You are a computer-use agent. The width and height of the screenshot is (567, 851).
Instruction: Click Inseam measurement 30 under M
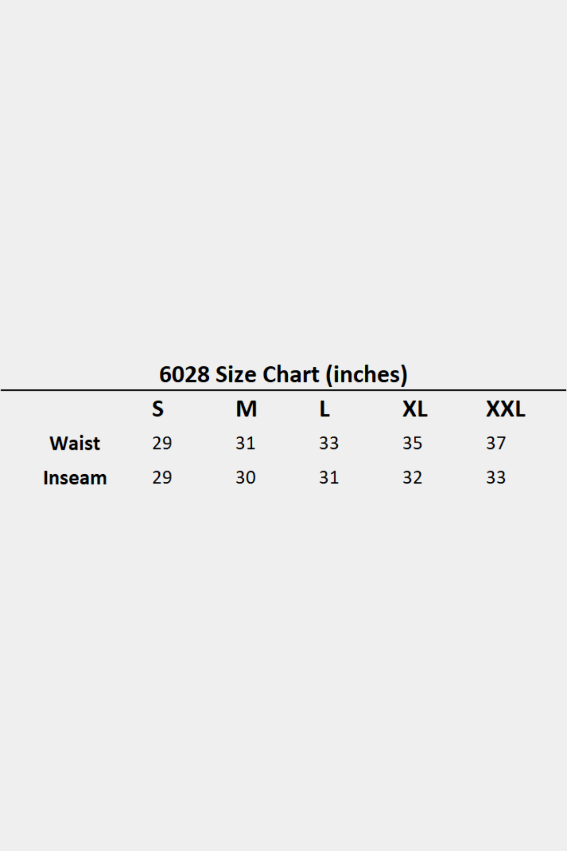[246, 478]
